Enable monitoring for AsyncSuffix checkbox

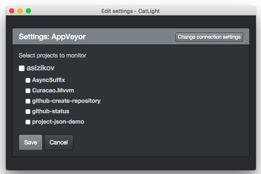pyautogui.click(x=28, y=80)
